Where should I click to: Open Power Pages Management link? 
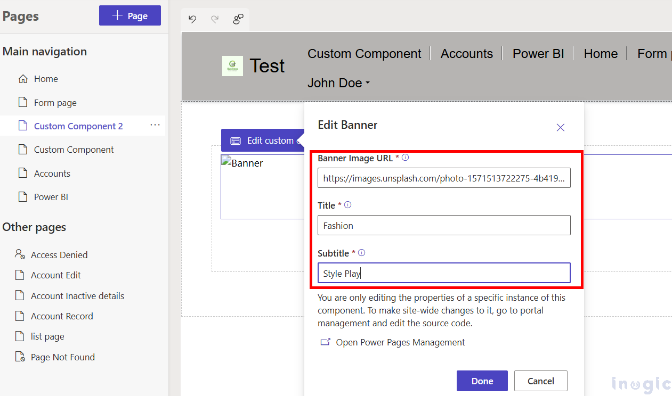point(400,342)
